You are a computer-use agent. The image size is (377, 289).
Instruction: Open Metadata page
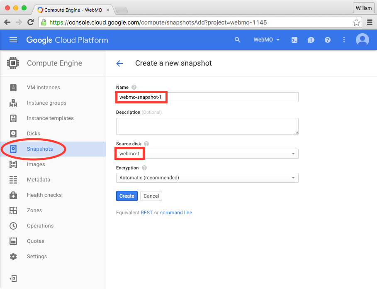coord(39,180)
